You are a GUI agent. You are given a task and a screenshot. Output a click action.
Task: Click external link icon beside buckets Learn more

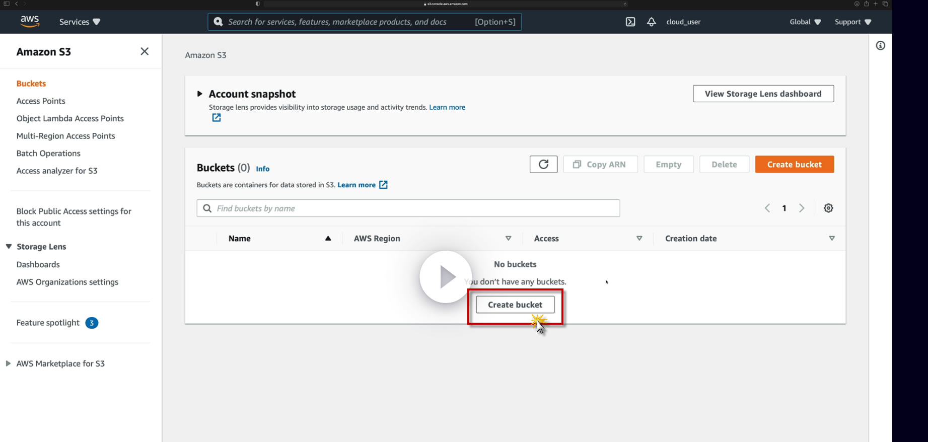[x=383, y=185]
